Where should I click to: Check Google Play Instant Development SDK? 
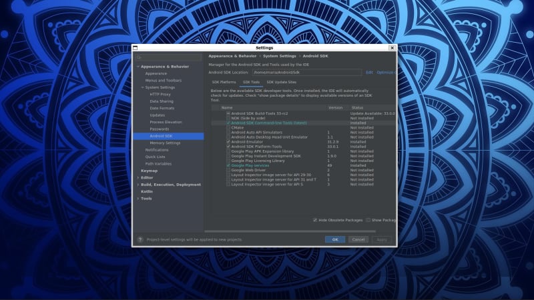point(228,156)
